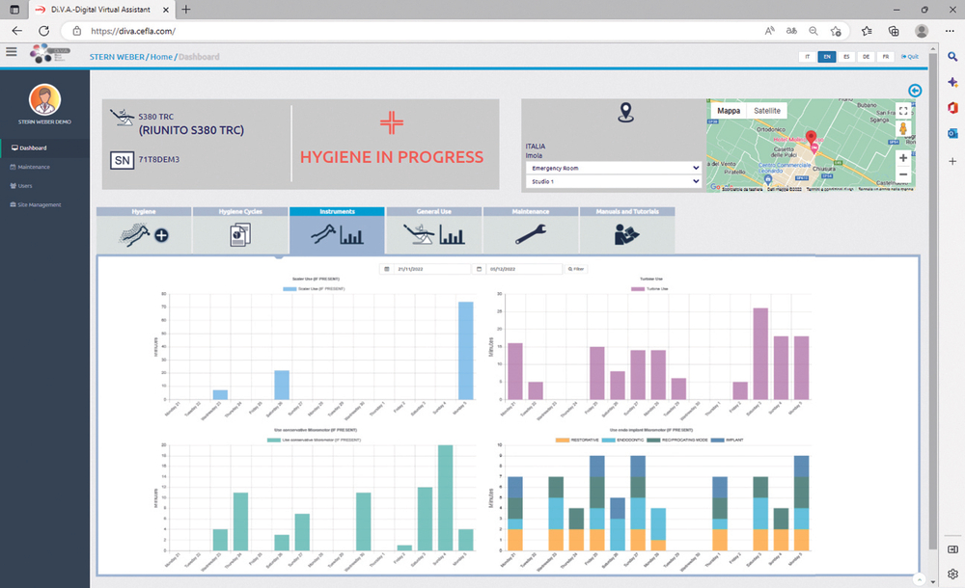
Task: Open the Emergency Room dropdown
Action: point(614,168)
